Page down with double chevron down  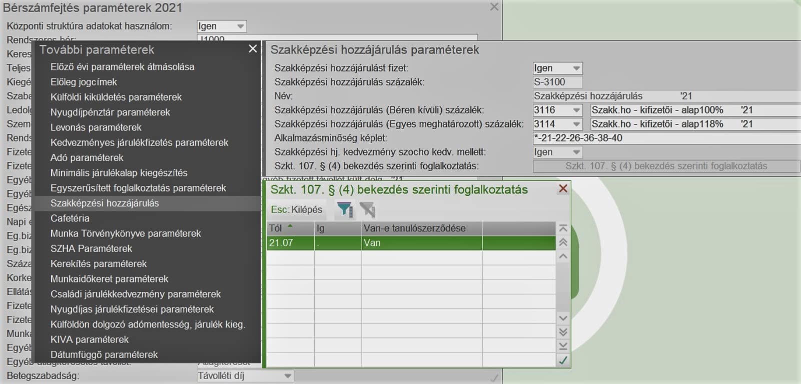[563, 332]
